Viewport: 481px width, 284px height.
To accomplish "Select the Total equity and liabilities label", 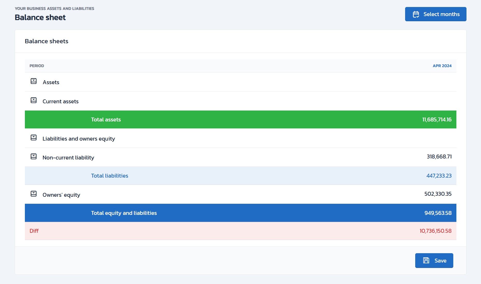I will (124, 213).
